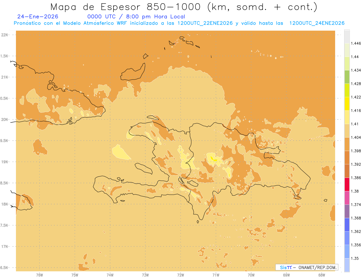Image resolution: width=361 pixels, height=279 pixels.
Task: Click the longitude label '76W'
Action: click(x=39, y=275)
